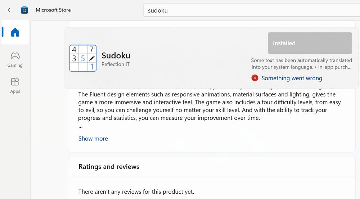Click the Sudoku app title

tap(116, 56)
